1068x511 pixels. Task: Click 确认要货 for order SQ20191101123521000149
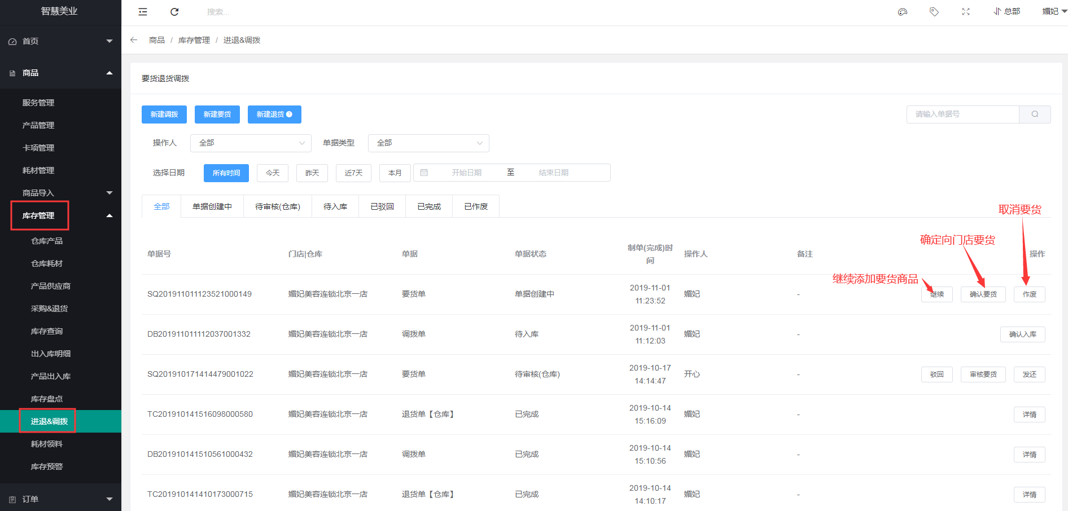983,294
